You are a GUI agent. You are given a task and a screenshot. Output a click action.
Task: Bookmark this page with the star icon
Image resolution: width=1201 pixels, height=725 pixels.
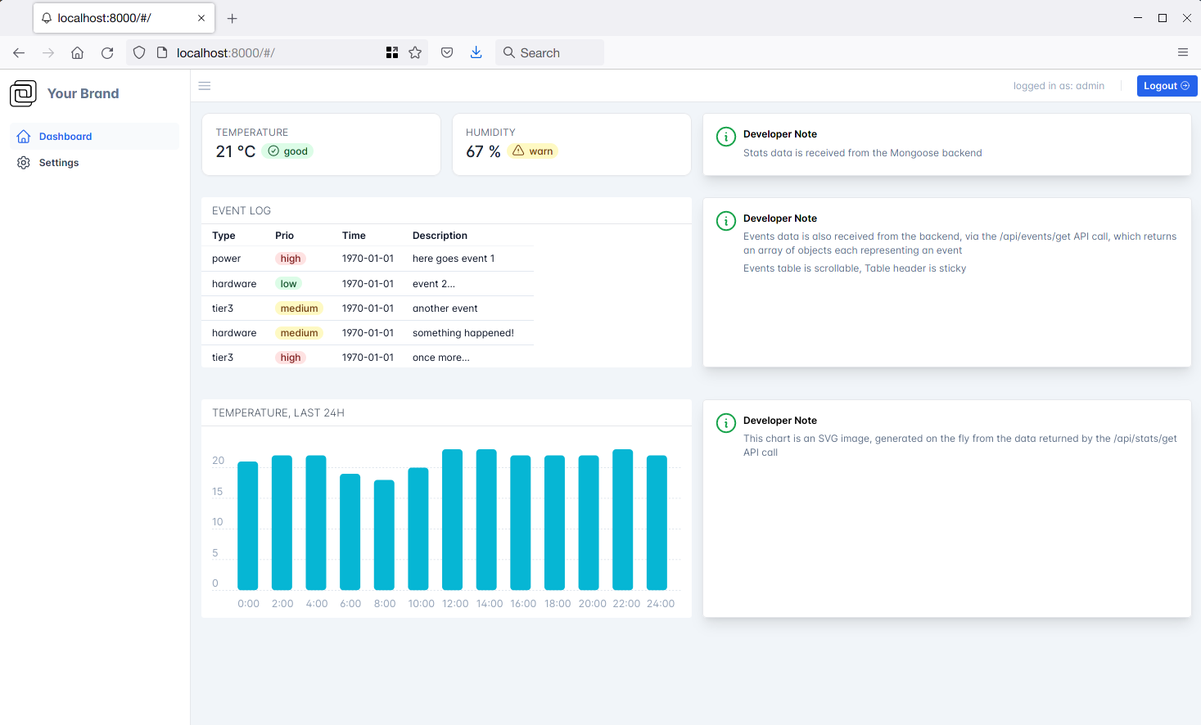click(x=415, y=53)
